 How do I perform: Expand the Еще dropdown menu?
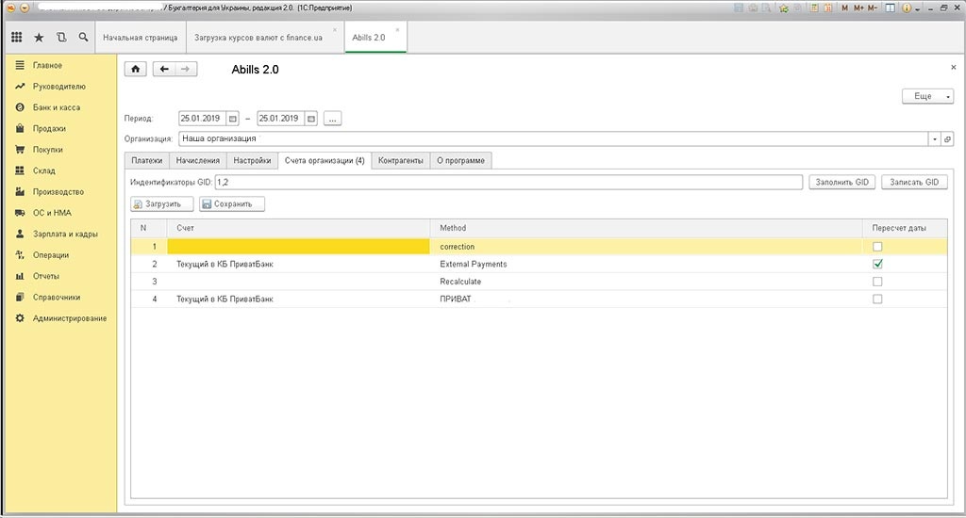pyautogui.click(x=928, y=96)
